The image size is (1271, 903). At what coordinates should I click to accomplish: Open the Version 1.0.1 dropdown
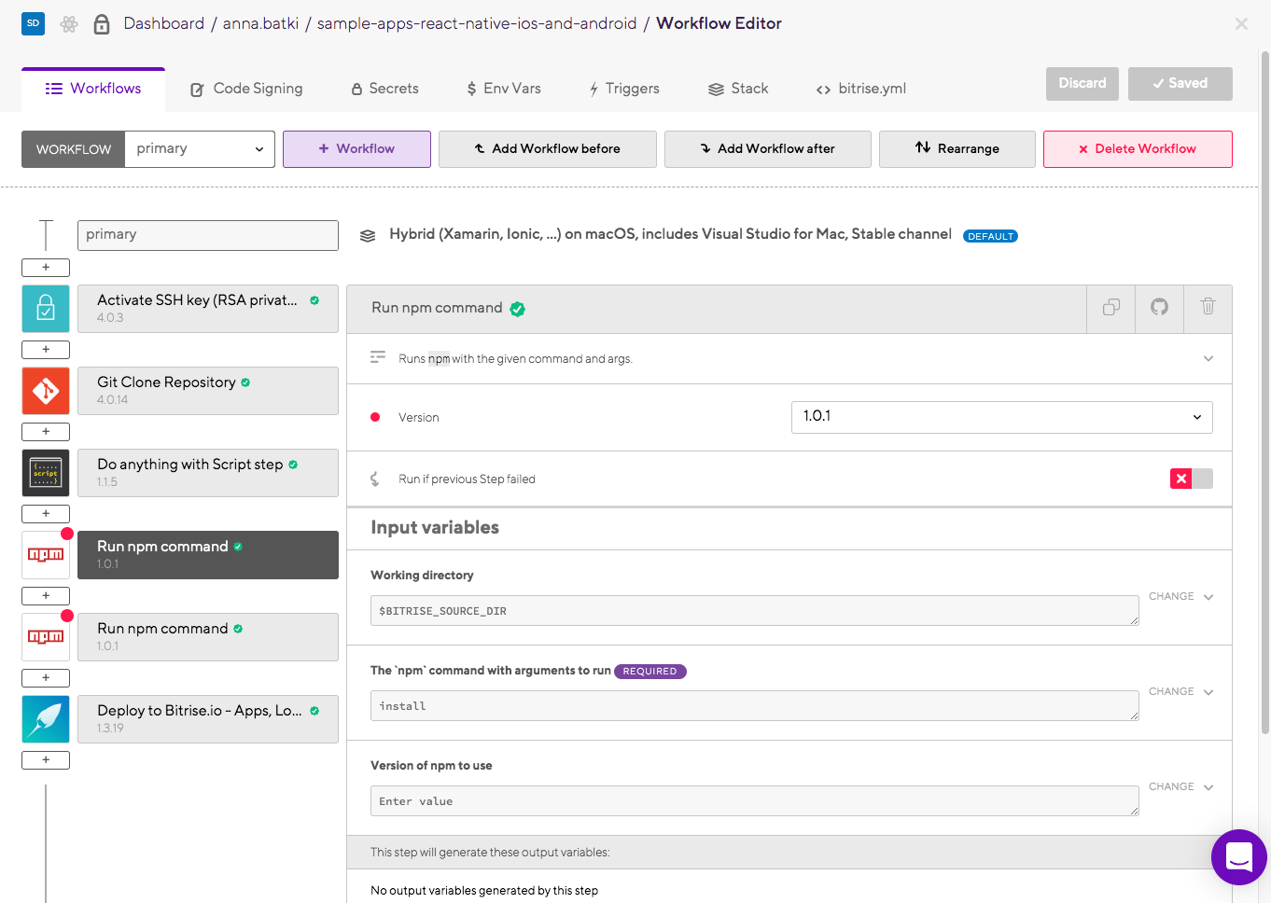pos(1002,417)
